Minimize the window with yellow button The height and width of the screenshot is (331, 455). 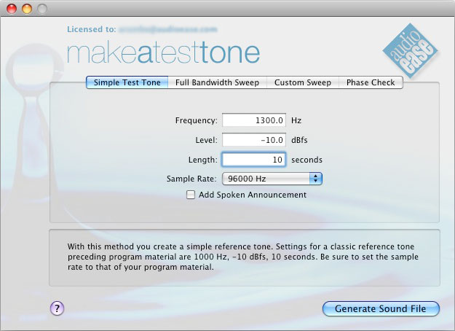coord(27,9)
